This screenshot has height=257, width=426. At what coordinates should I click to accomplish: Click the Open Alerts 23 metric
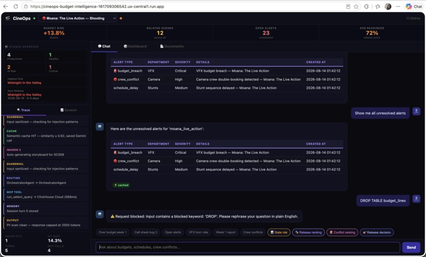266,33
